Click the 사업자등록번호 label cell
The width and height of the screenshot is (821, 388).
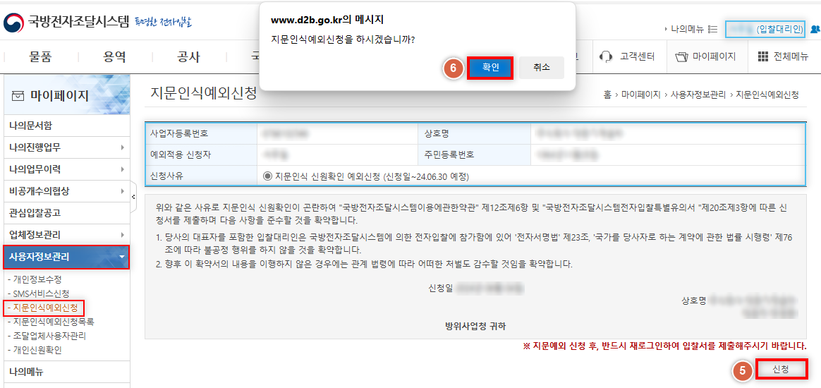[x=201, y=133]
